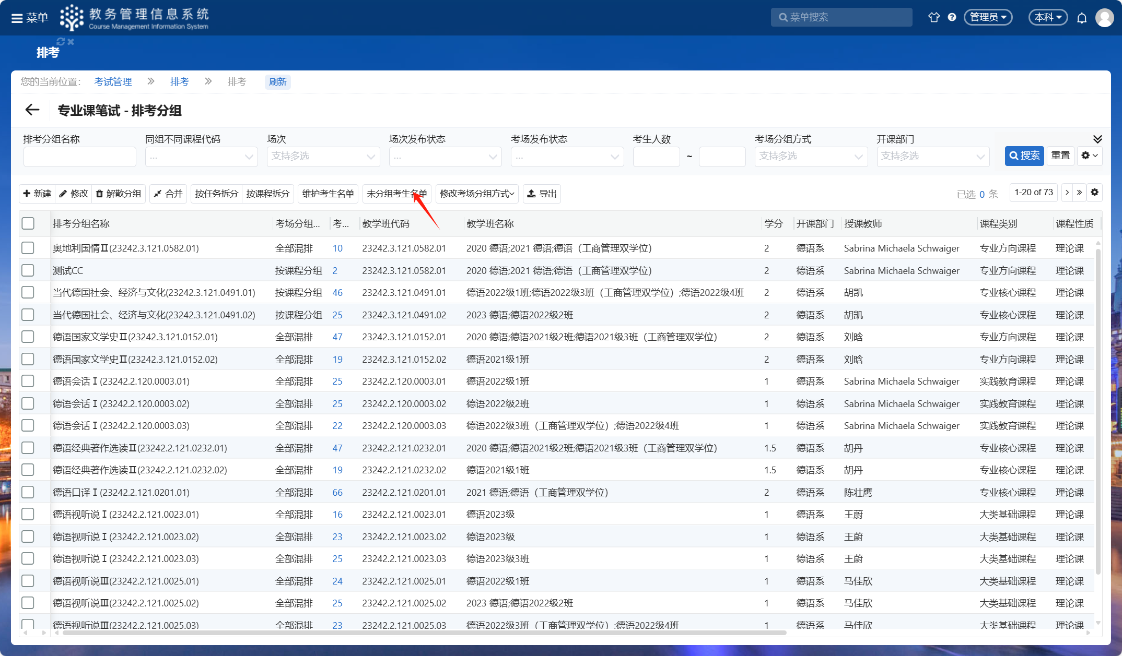Expand advanced filters double chevron
This screenshot has width=1122, height=656.
[1097, 139]
